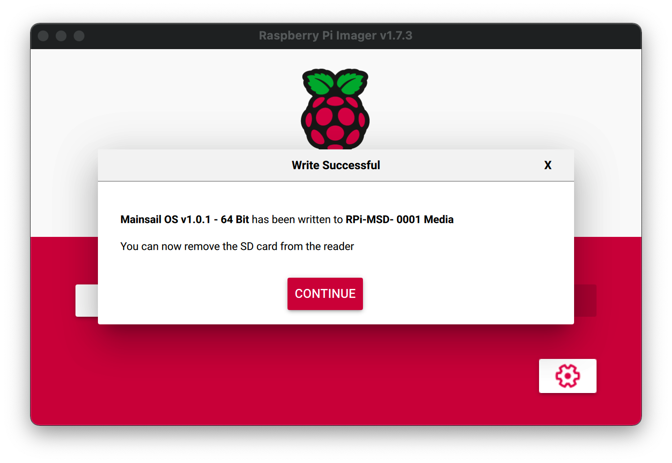Viewport: 672px width, 463px height.
Task: Close the Write Successful dialog with X
Action: (x=548, y=165)
